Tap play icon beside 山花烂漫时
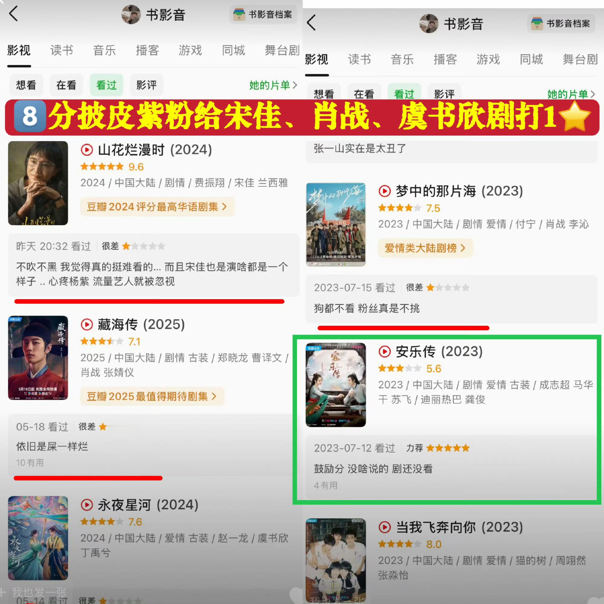 coord(87,150)
